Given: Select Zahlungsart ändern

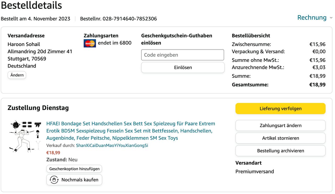Looking at the screenshot, I should click(x=280, y=125).
